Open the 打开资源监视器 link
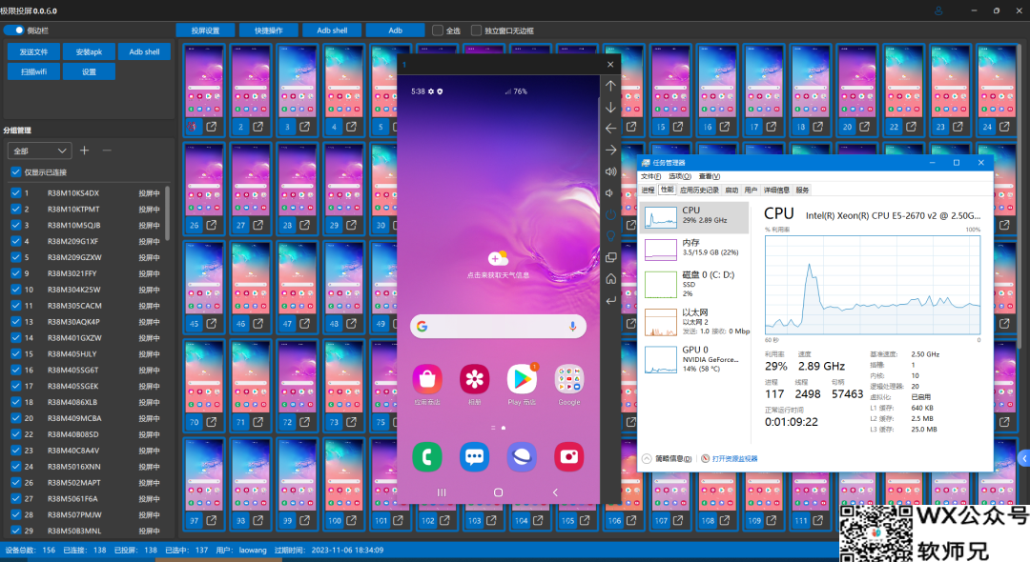Image resolution: width=1030 pixels, height=562 pixels. 734,458
